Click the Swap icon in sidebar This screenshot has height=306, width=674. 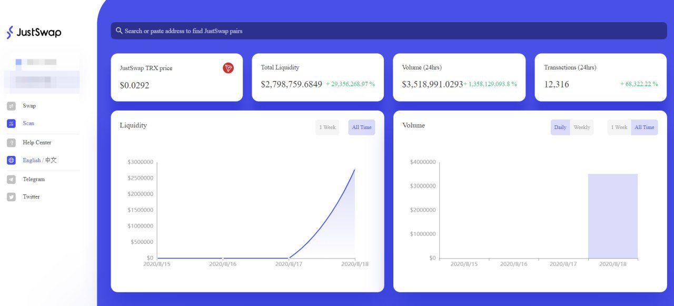[x=12, y=106]
